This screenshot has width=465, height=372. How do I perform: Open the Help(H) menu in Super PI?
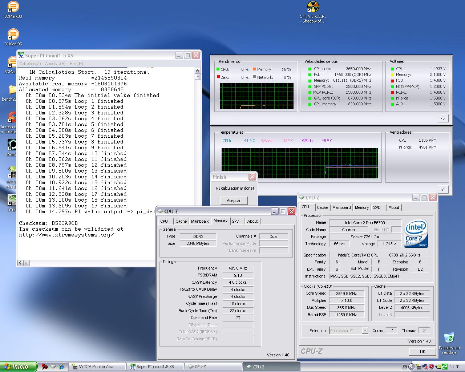click(x=76, y=64)
